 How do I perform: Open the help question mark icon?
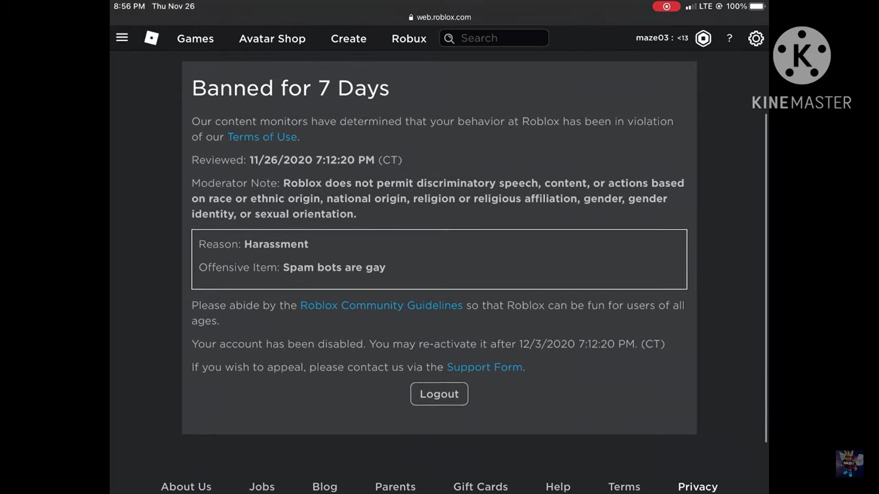click(729, 38)
